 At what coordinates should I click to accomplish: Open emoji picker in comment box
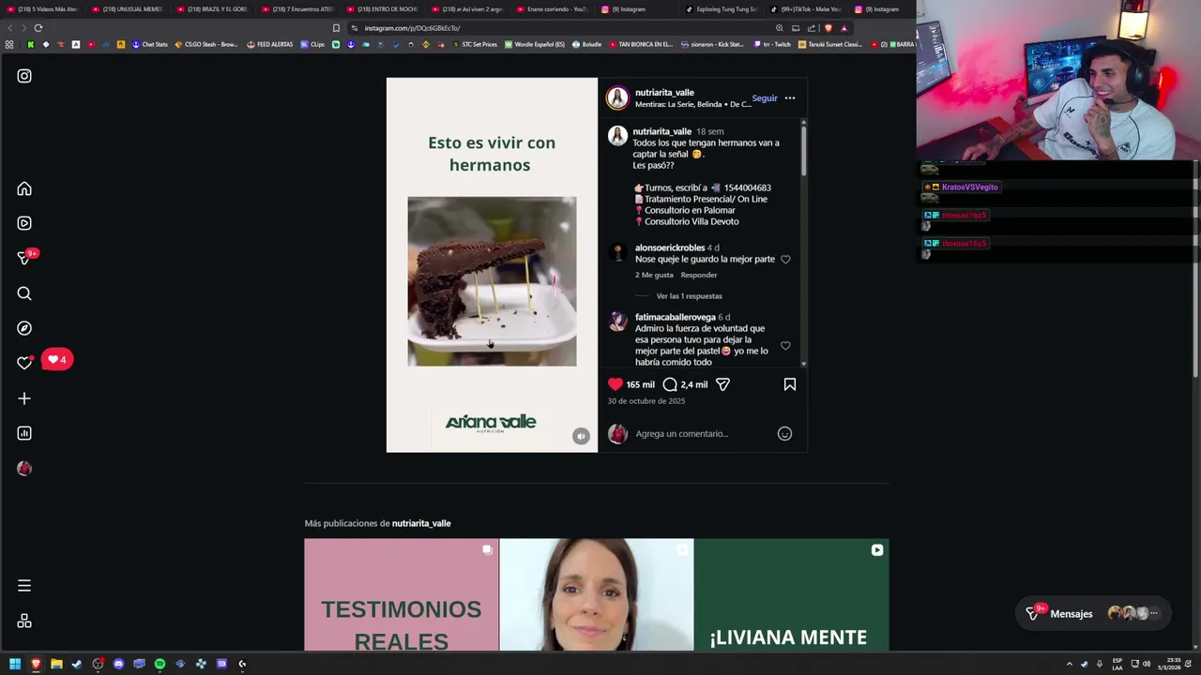click(x=784, y=434)
